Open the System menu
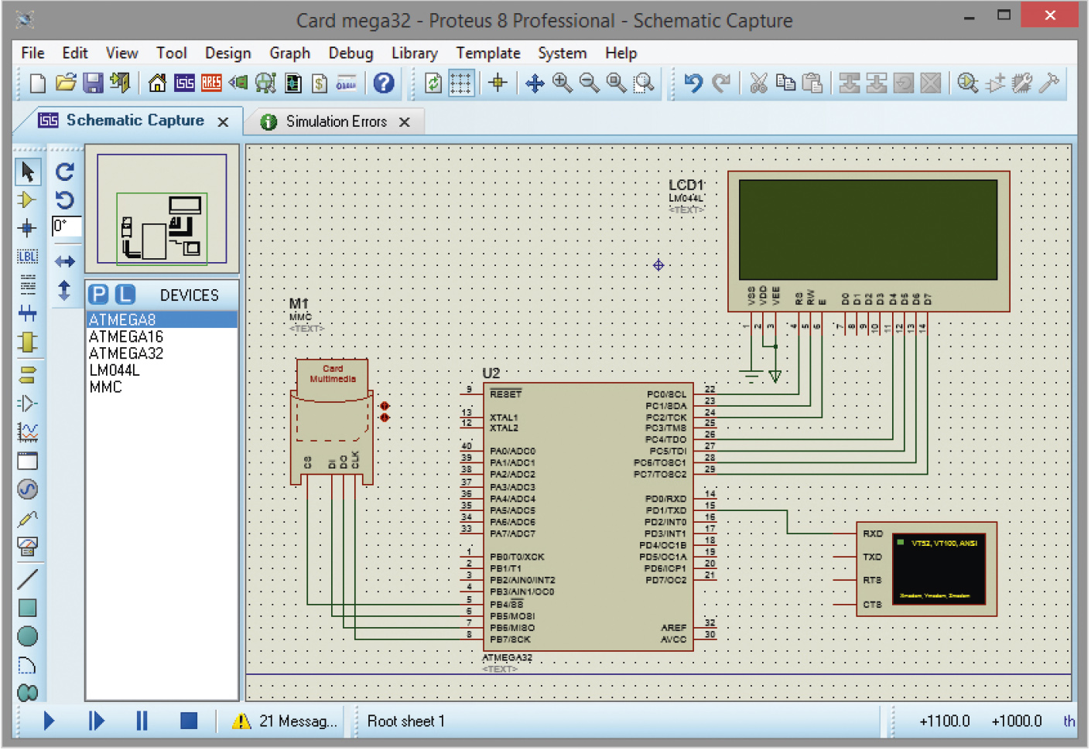The image size is (1091, 750). (563, 53)
